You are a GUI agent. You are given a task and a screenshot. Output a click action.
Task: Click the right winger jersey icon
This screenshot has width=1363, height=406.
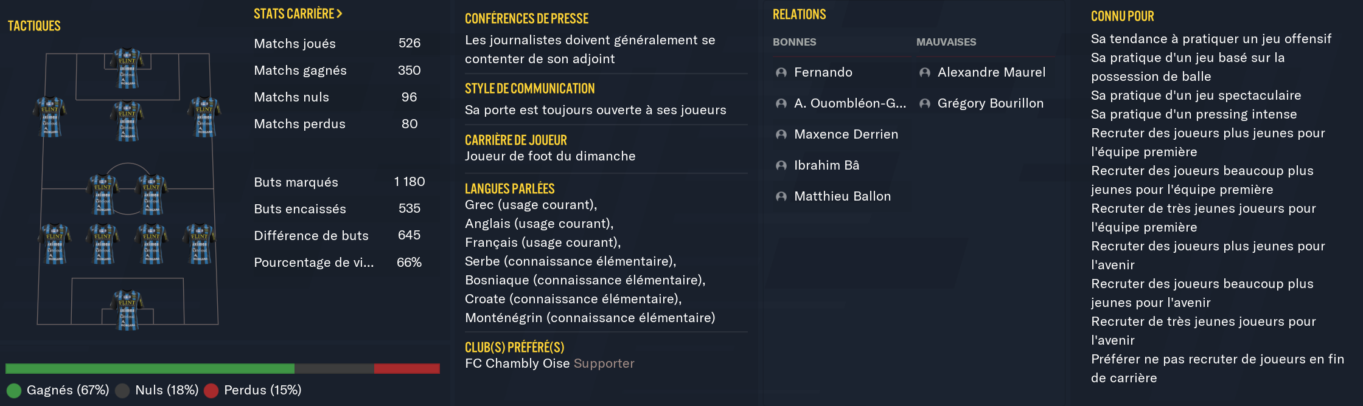pyautogui.click(x=204, y=117)
